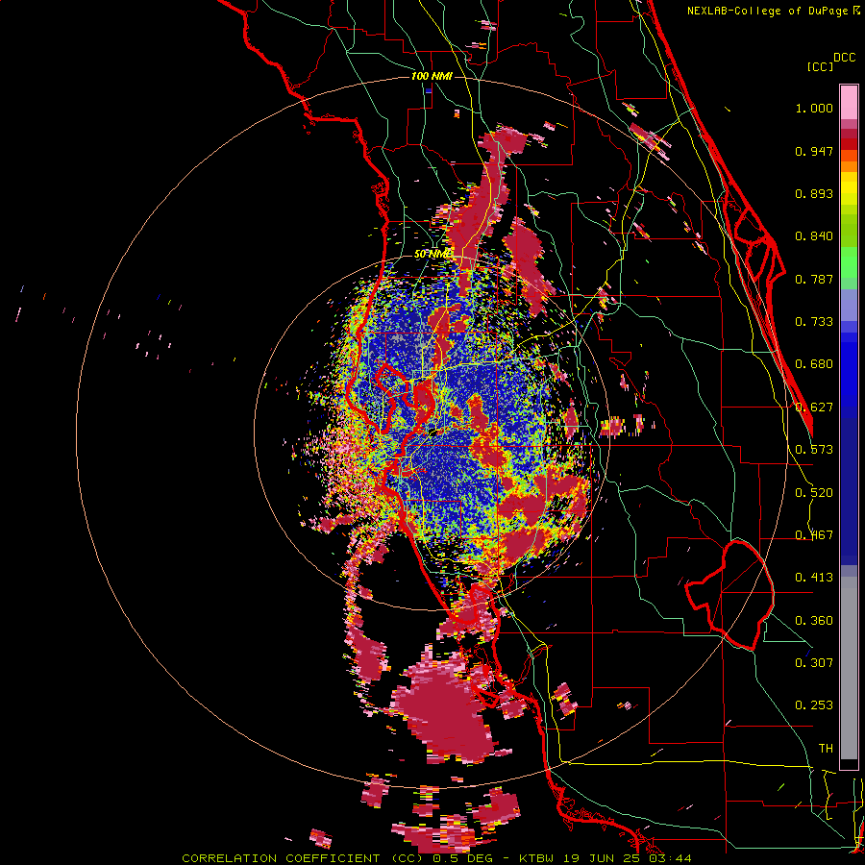865x865 pixels.
Task: Click the CORRELATION COEFFICIENT caption text
Action: click(x=281, y=858)
